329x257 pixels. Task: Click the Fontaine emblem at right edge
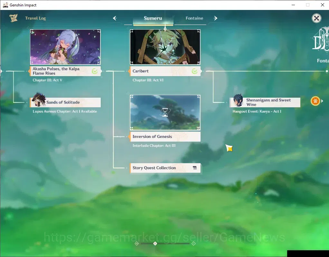pyautogui.click(x=321, y=39)
